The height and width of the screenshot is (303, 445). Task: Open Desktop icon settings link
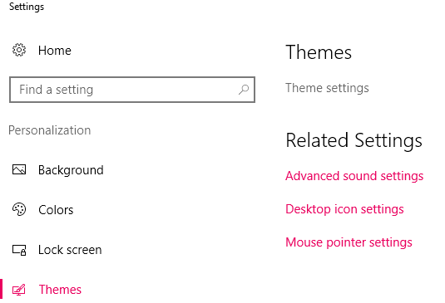[344, 209]
